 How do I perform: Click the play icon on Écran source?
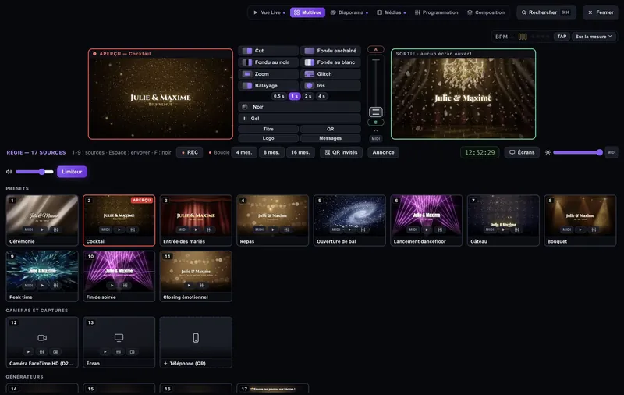105,352
